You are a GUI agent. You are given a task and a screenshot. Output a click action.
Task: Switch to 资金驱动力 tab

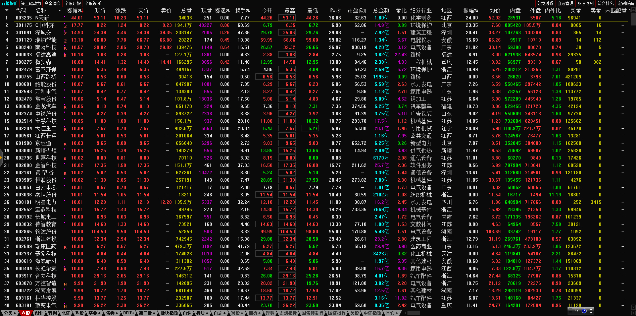click(31, 3)
